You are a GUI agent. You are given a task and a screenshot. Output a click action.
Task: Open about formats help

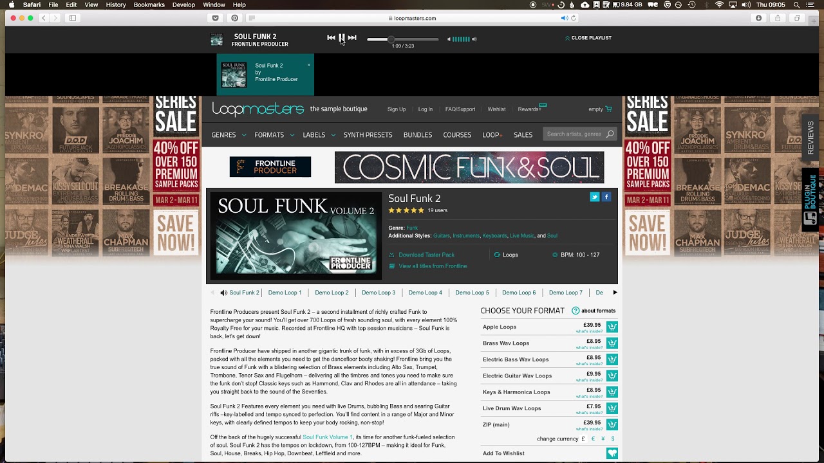coord(594,311)
